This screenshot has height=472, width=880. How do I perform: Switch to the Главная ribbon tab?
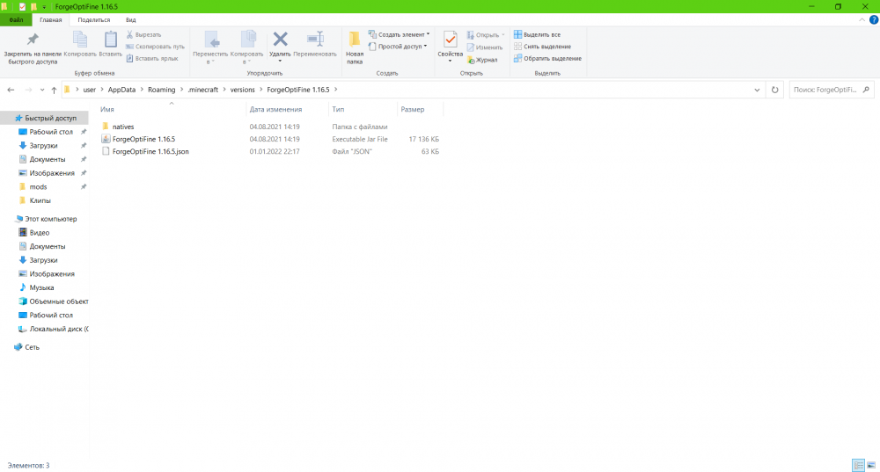[x=50, y=19]
